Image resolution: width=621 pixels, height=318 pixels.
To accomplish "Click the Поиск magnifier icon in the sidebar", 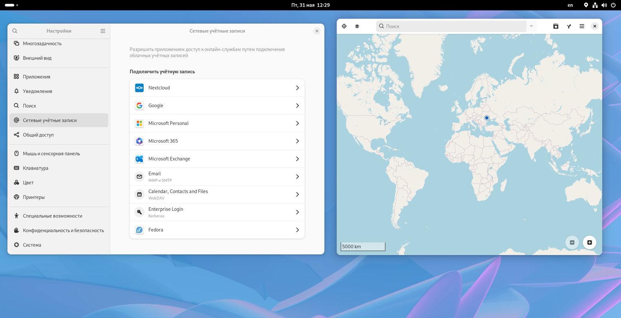I will pyautogui.click(x=17, y=105).
